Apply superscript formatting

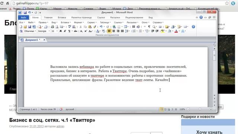(86, 31)
